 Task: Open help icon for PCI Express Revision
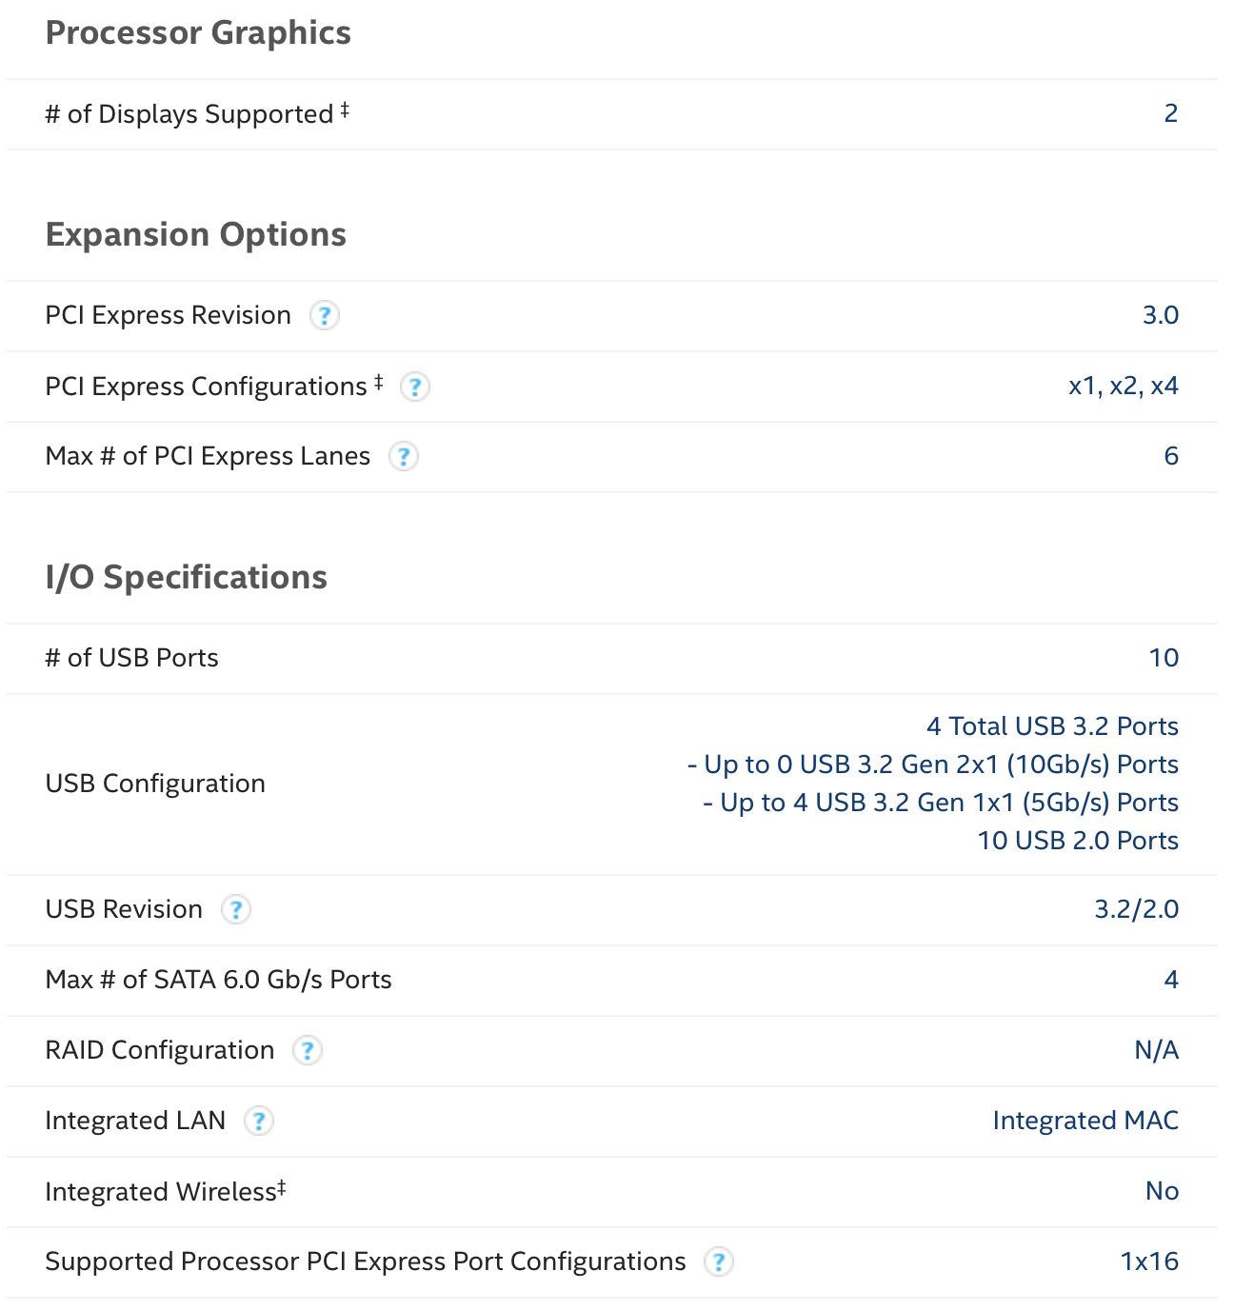325,315
